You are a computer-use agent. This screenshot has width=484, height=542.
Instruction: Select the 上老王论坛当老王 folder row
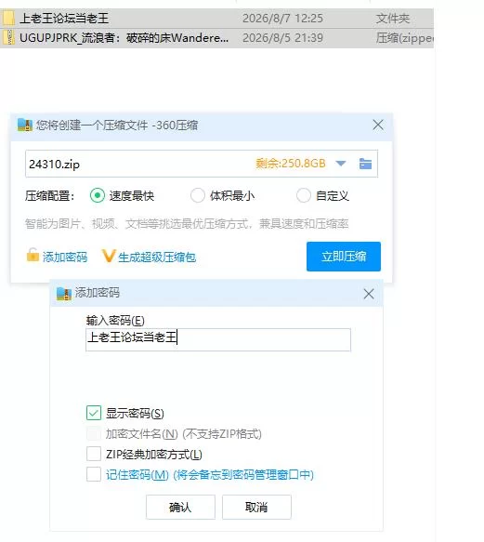tap(216, 18)
